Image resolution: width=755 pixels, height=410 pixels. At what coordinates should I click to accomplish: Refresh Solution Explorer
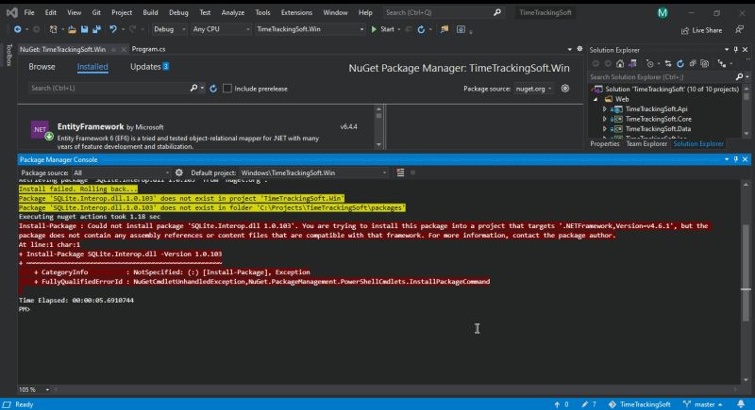pos(679,63)
